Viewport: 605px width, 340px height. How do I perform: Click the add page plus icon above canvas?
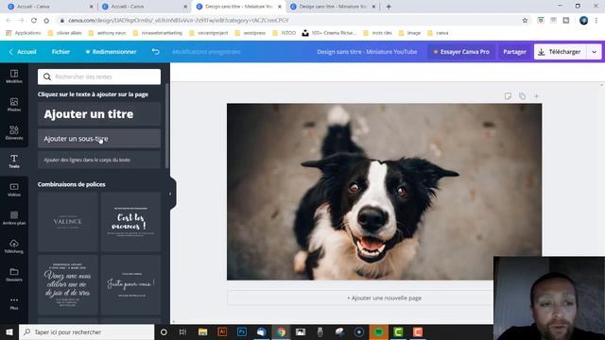[536, 96]
